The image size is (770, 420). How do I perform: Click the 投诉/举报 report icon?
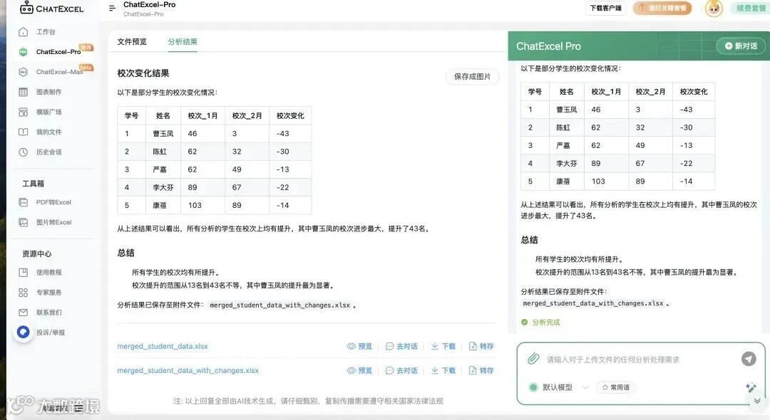[x=23, y=332]
